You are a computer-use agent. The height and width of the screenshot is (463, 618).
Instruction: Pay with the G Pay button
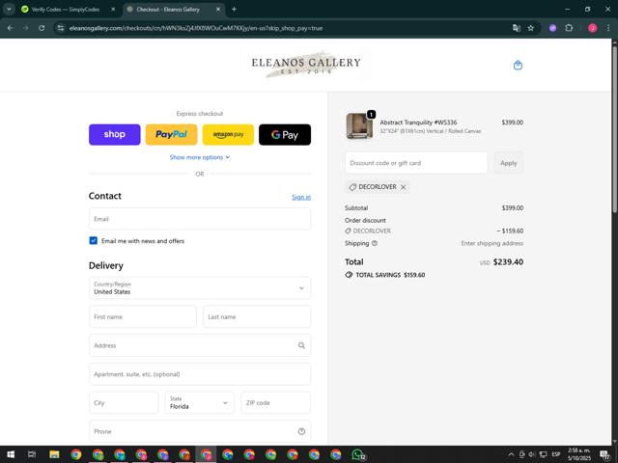(x=285, y=135)
